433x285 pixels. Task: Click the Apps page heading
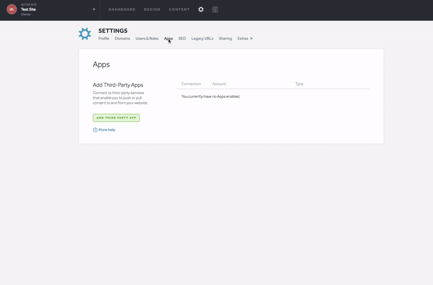(x=101, y=64)
